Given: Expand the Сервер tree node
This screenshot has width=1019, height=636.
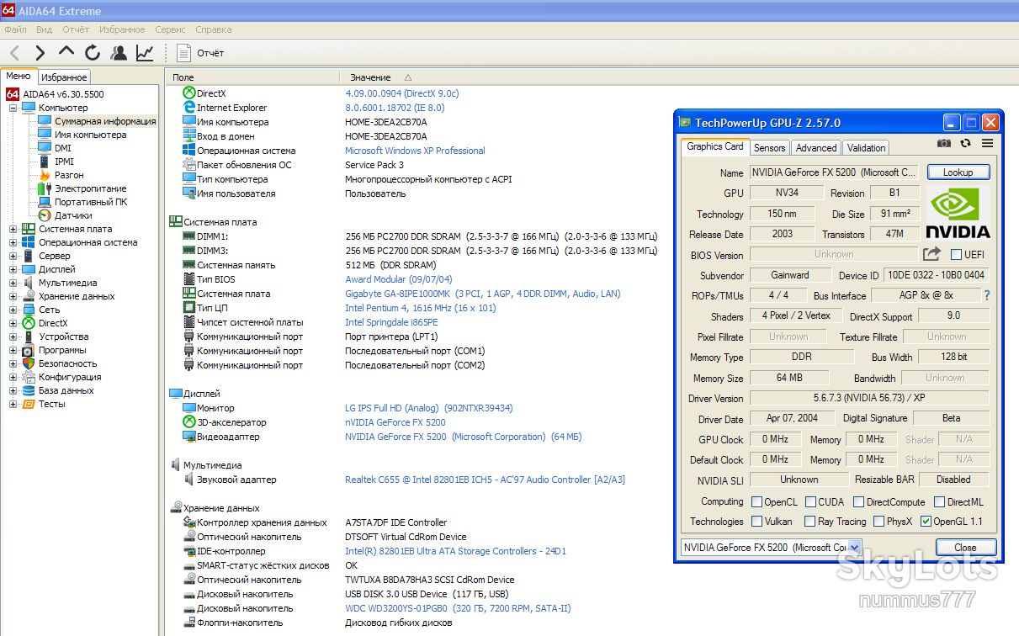Looking at the screenshot, I should tap(13, 256).
